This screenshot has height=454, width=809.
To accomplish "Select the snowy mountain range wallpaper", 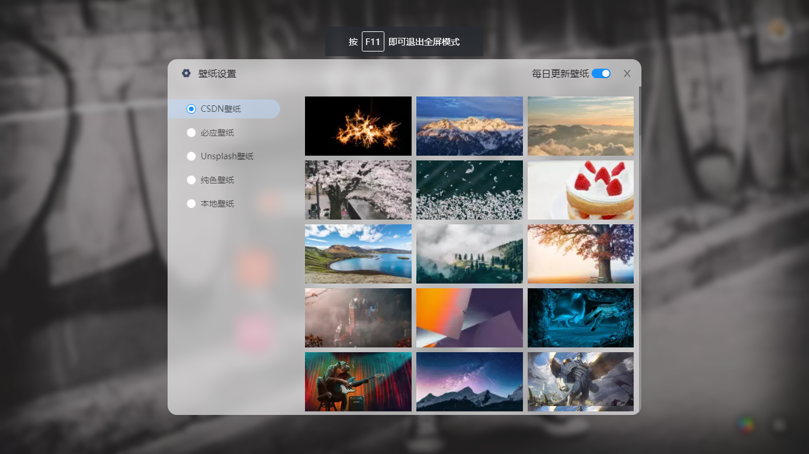I will 470,126.
